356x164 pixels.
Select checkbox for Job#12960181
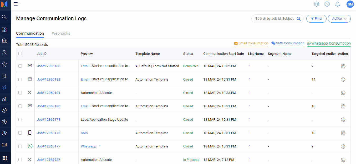click(20, 93)
